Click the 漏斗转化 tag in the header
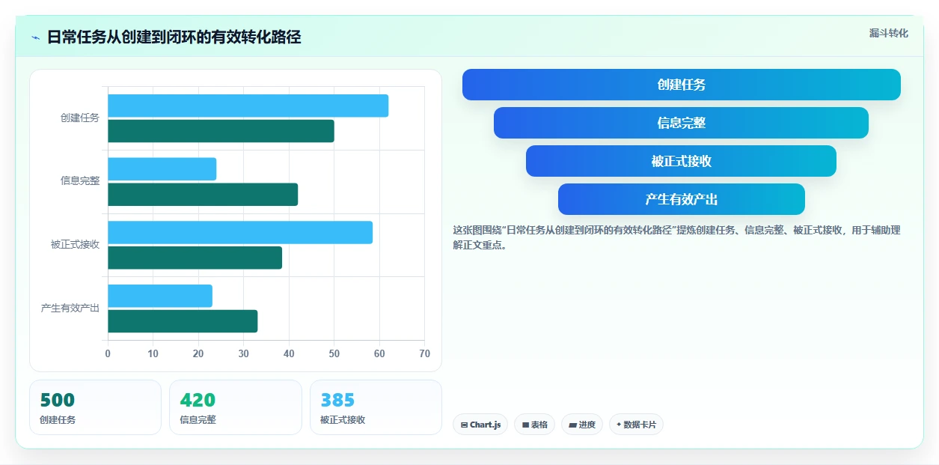939x465 pixels. point(889,33)
